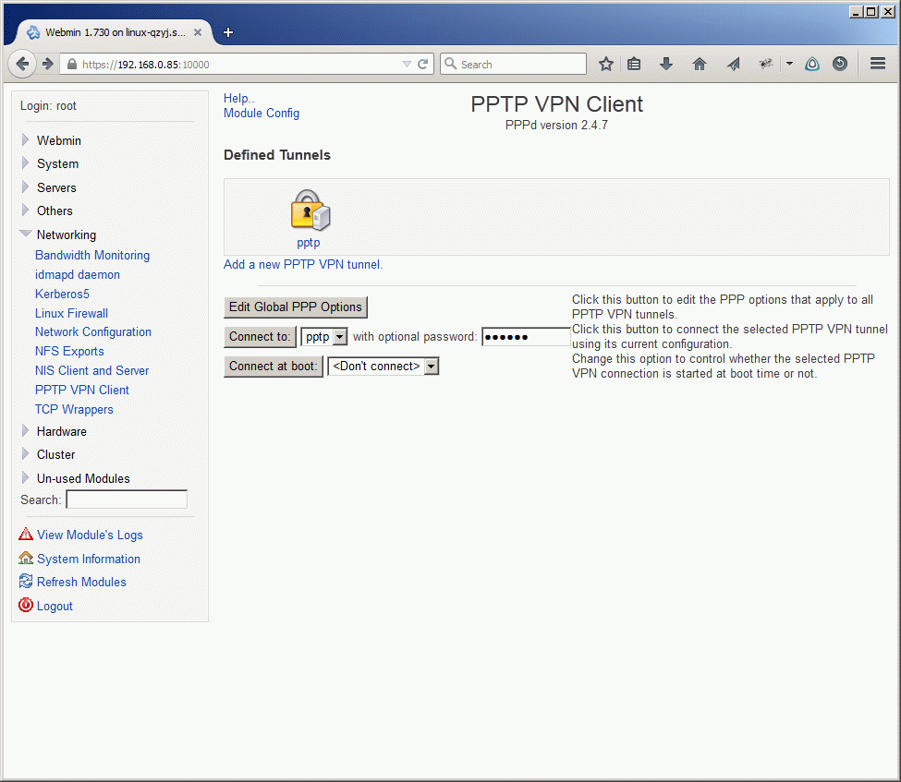The width and height of the screenshot is (901, 782).
Task: Close the Webmin browser tab
Action: [x=198, y=32]
